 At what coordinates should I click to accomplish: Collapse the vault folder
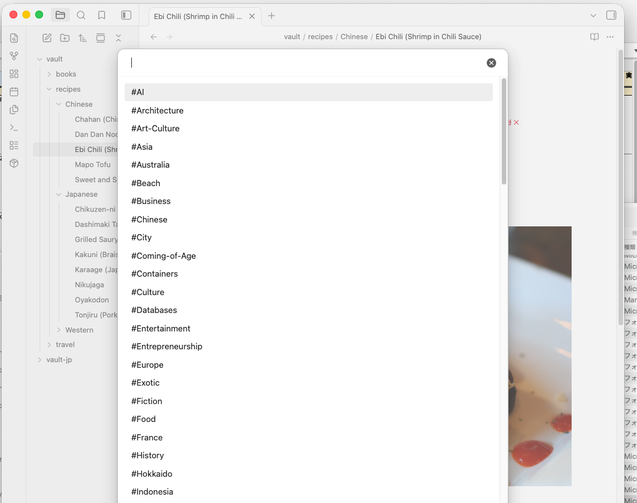pos(40,59)
